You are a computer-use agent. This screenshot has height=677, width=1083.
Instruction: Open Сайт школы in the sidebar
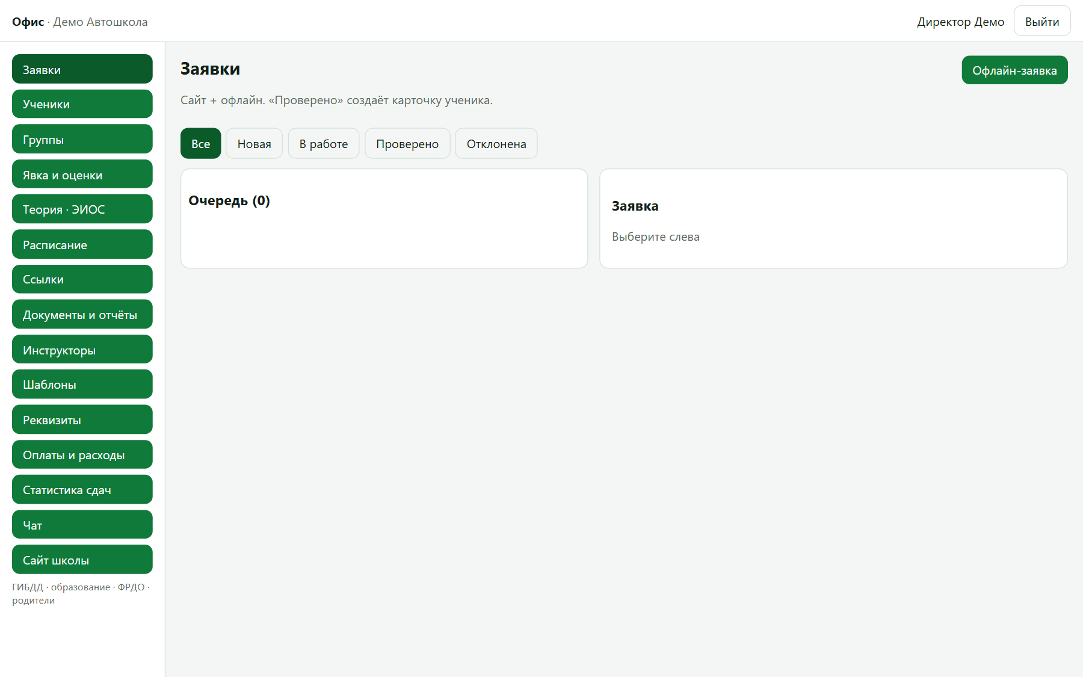(x=82, y=560)
